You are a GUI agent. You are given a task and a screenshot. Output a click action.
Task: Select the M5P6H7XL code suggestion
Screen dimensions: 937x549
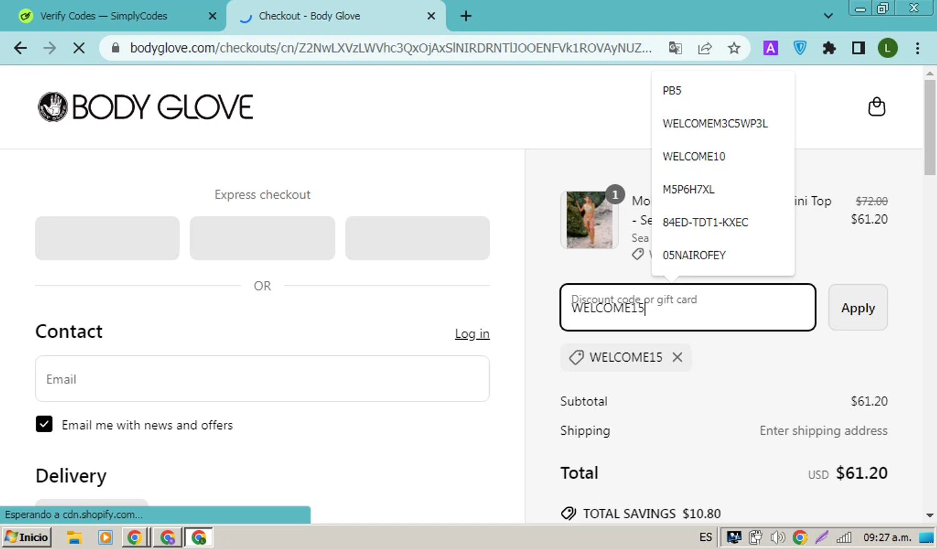(x=723, y=189)
